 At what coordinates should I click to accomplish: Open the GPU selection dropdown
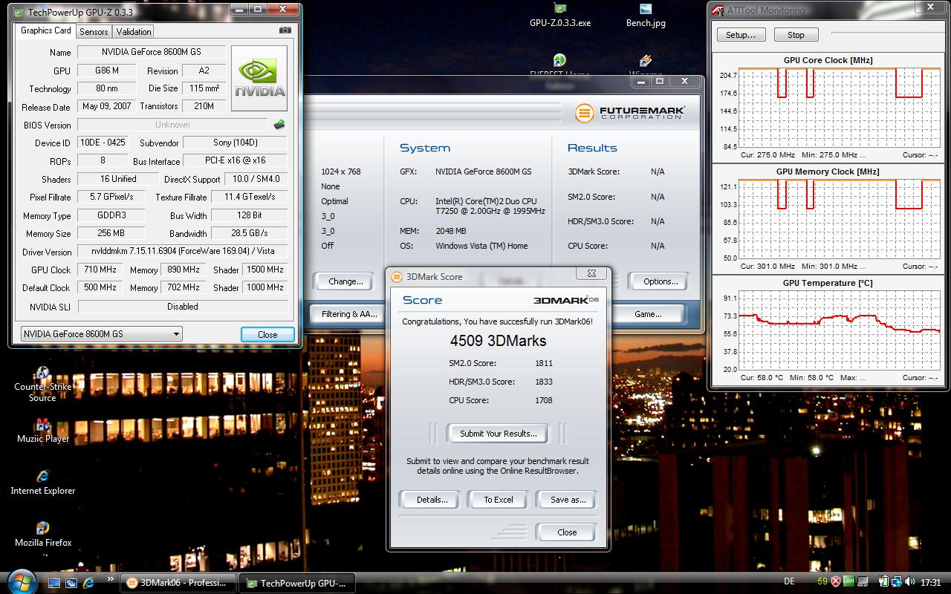click(x=102, y=334)
